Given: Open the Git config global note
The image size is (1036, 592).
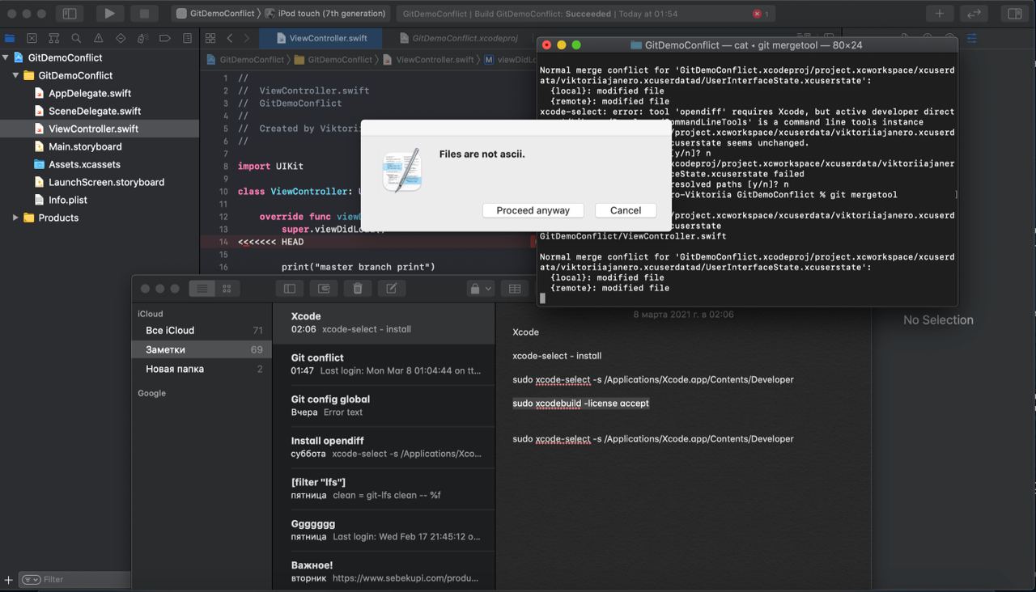Looking at the screenshot, I should (384, 405).
